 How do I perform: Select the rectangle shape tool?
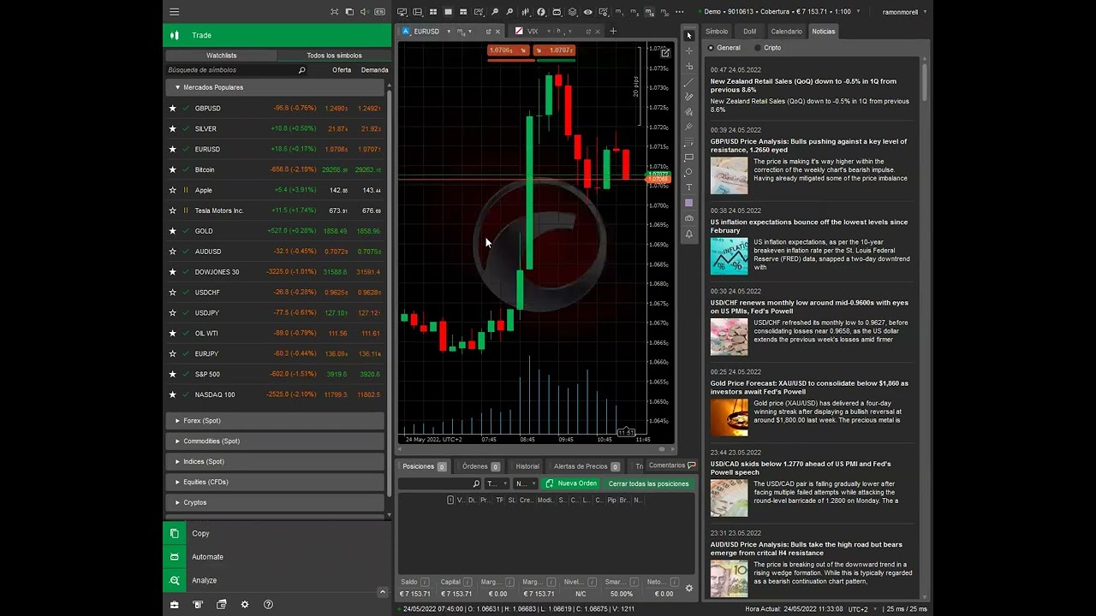[689, 157]
